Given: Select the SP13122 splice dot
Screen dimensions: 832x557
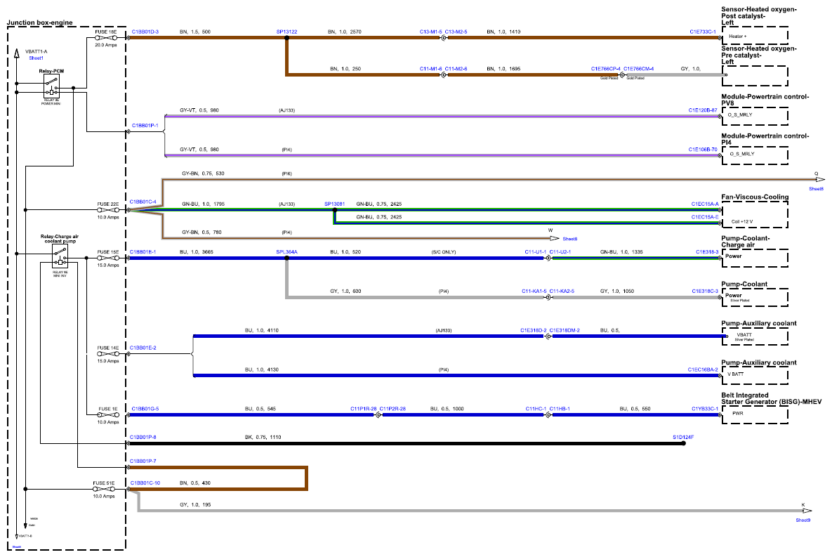Looking at the screenshot, I should (x=287, y=38).
